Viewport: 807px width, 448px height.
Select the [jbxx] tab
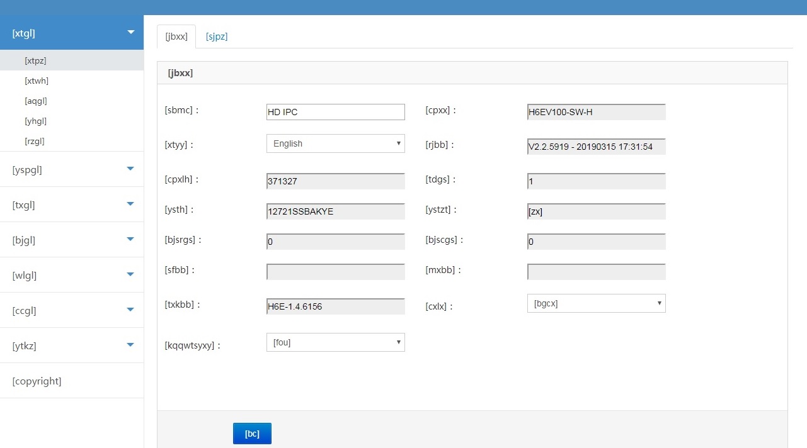point(176,36)
